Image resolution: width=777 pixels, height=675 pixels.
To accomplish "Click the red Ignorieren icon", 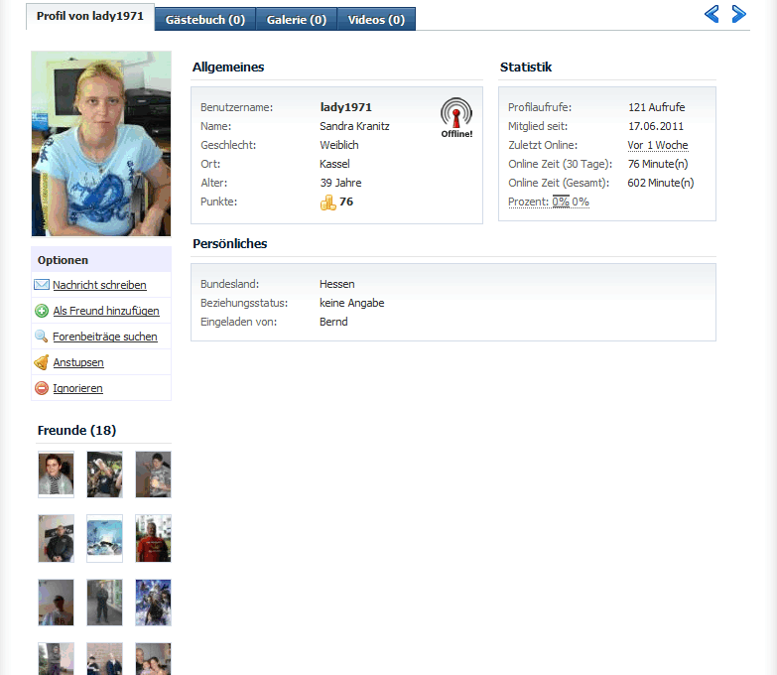I will point(42,388).
